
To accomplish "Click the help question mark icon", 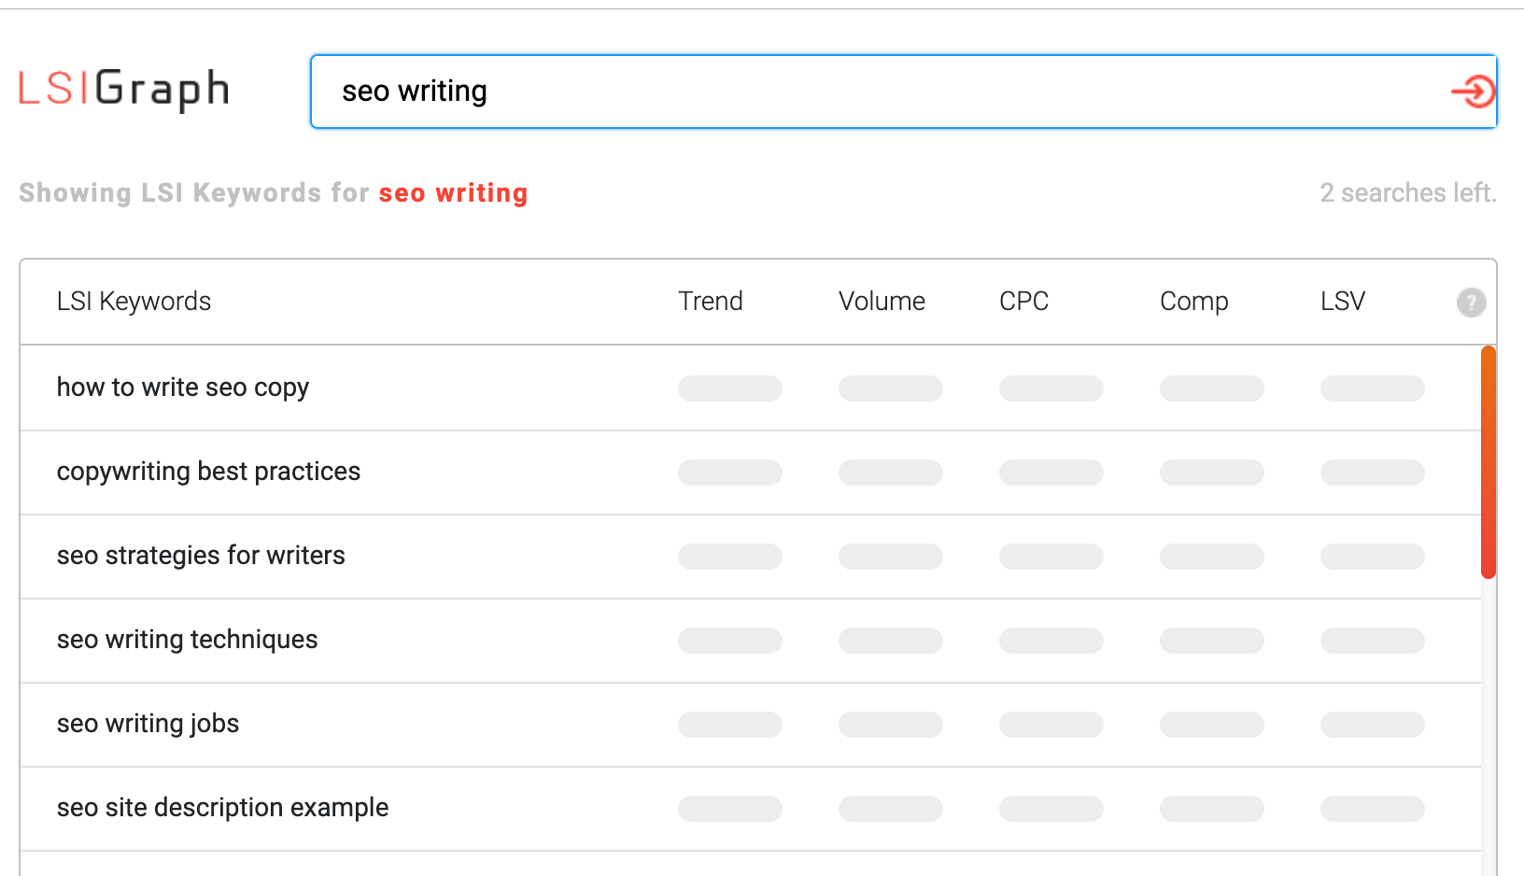I will 1471,303.
